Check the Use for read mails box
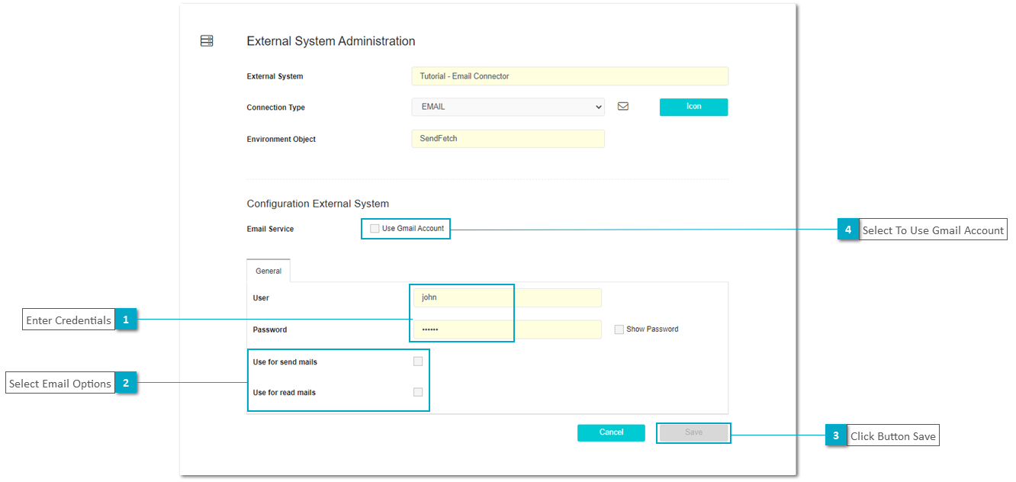Image resolution: width=1016 pixels, height=482 pixels. (x=418, y=392)
